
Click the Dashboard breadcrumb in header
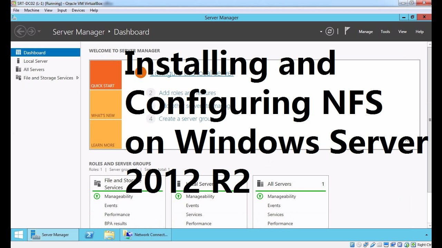(132, 32)
